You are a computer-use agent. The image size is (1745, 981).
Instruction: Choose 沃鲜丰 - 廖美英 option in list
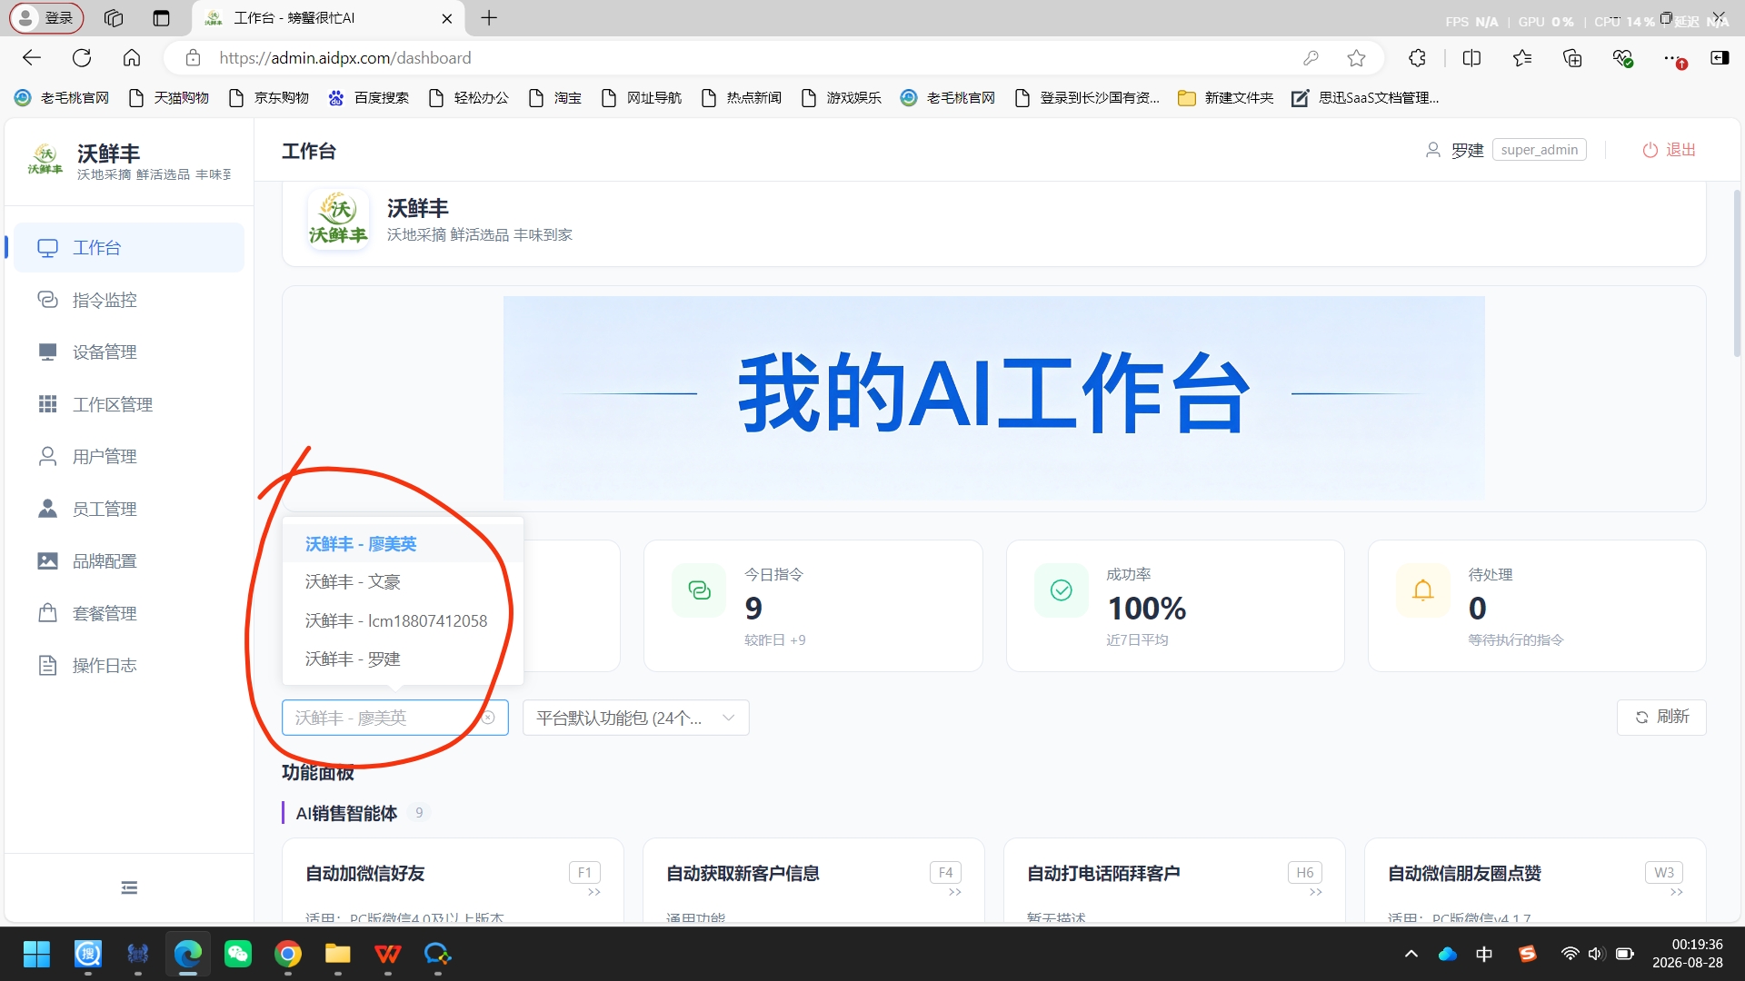tap(403, 544)
